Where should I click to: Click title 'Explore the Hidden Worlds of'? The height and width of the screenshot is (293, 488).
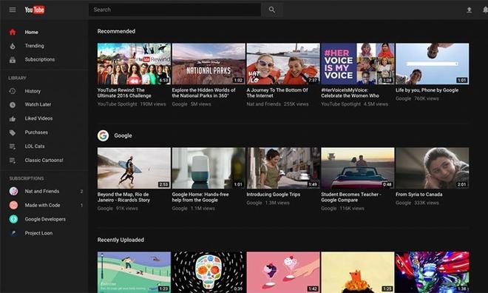click(203, 90)
